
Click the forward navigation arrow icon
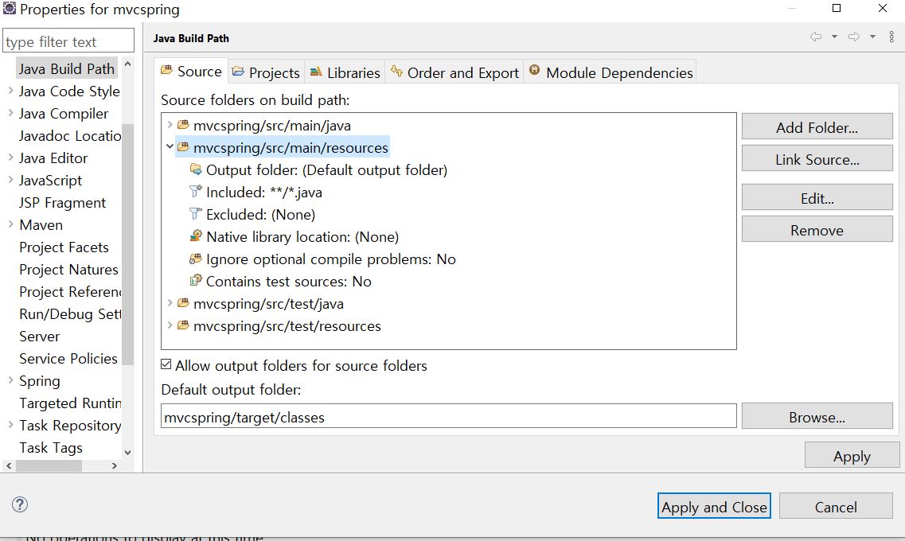tap(853, 37)
